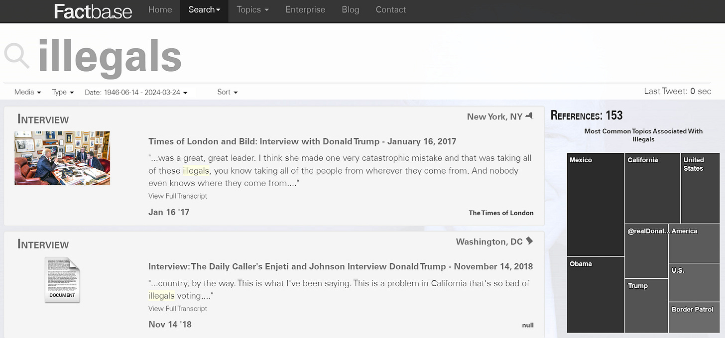Viewport: 725px width, 338px height.
Task: Click the null source label
Action: (x=528, y=325)
